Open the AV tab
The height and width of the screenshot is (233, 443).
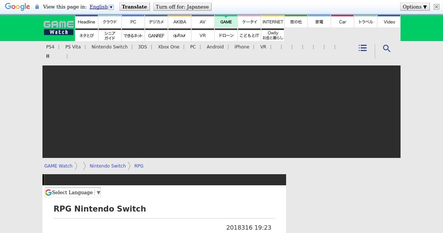pyautogui.click(x=203, y=21)
